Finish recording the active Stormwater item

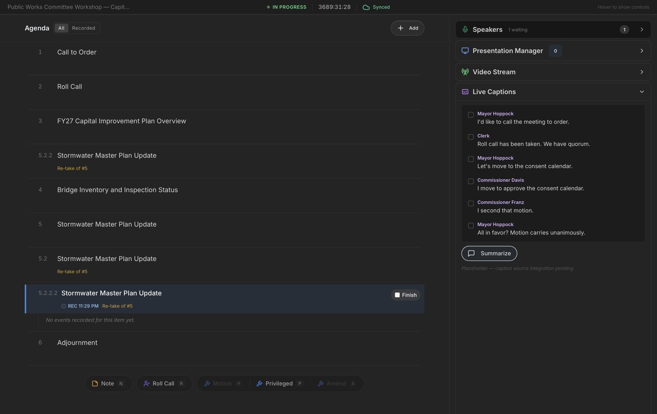point(405,295)
